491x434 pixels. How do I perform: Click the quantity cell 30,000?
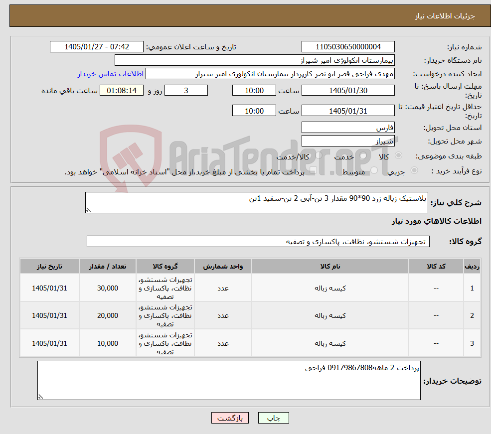pos(107,288)
